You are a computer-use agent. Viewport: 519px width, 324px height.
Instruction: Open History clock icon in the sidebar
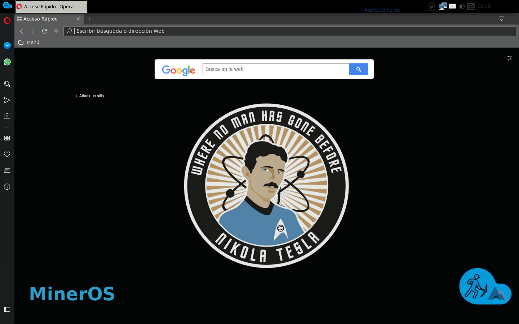(7, 187)
